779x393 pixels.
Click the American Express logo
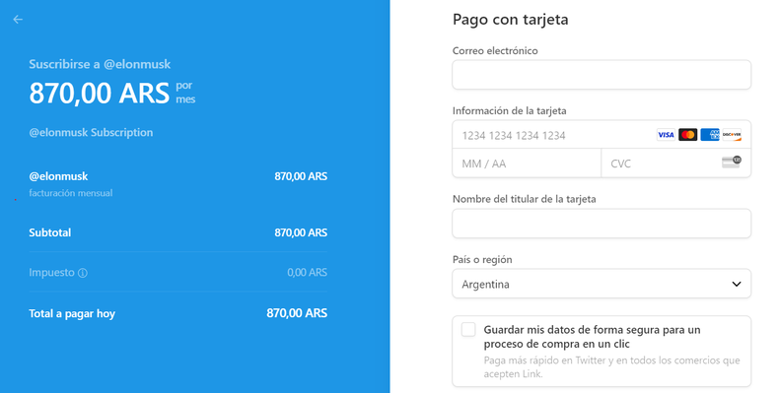click(x=709, y=135)
